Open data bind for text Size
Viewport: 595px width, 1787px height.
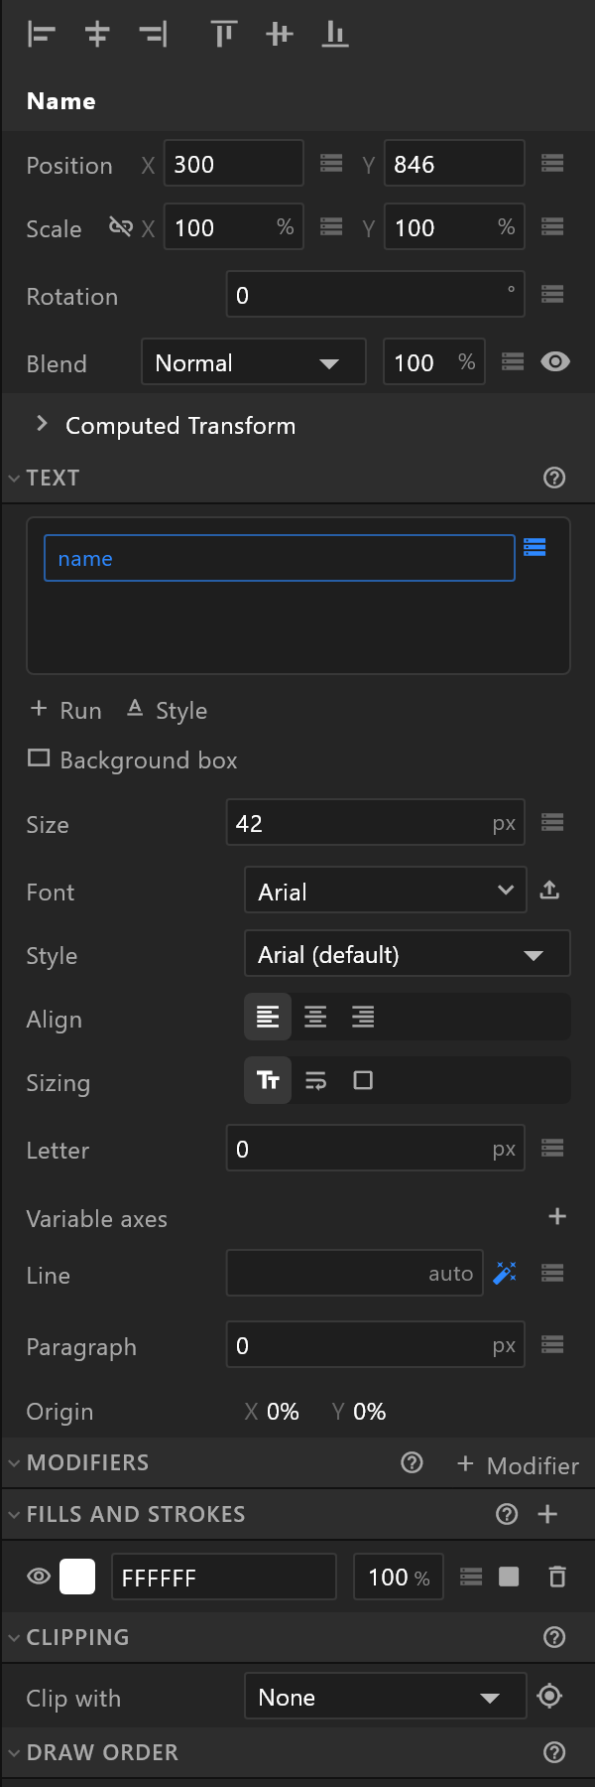tap(552, 822)
